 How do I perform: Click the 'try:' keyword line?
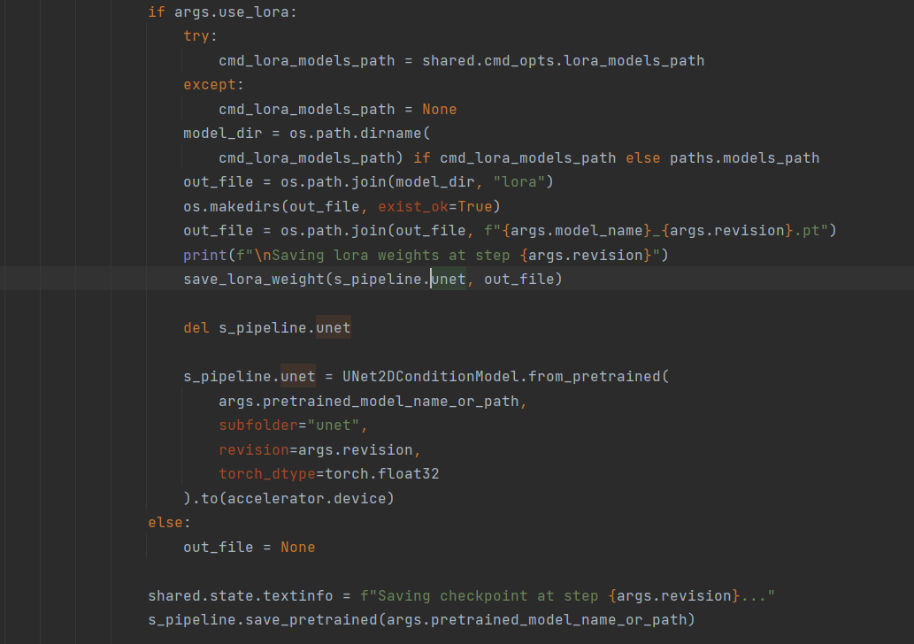200,36
